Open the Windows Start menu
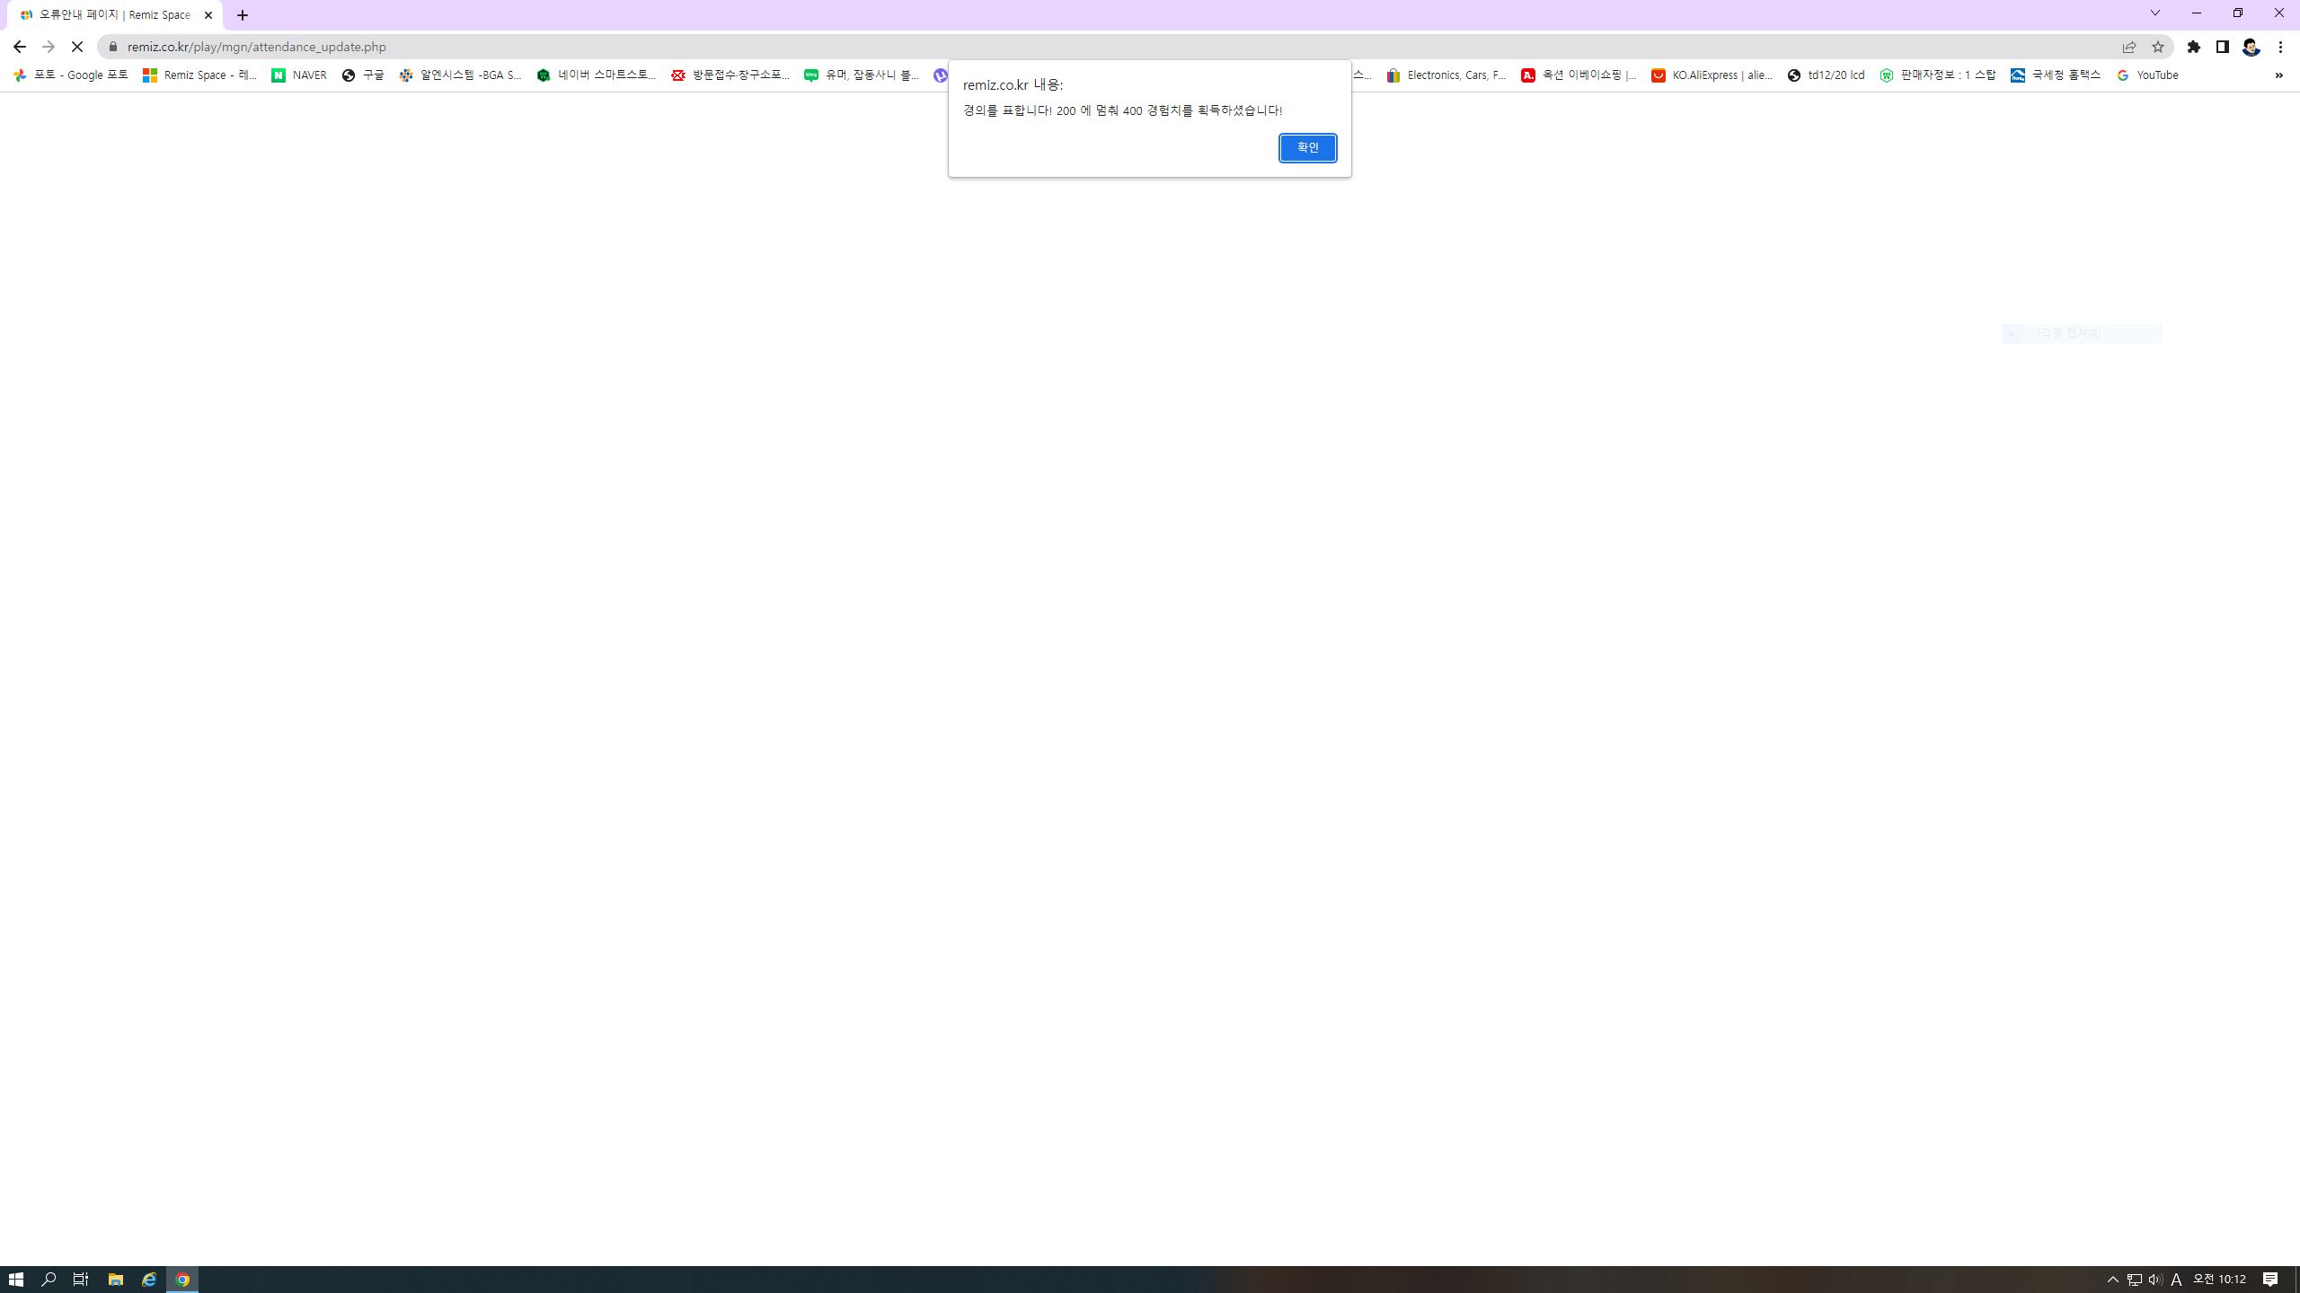This screenshot has height=1293, width=2300. (16, 1280)
